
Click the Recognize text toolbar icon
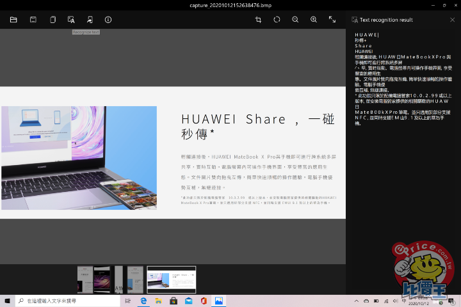pyautogui.click(x=71, y=20)
